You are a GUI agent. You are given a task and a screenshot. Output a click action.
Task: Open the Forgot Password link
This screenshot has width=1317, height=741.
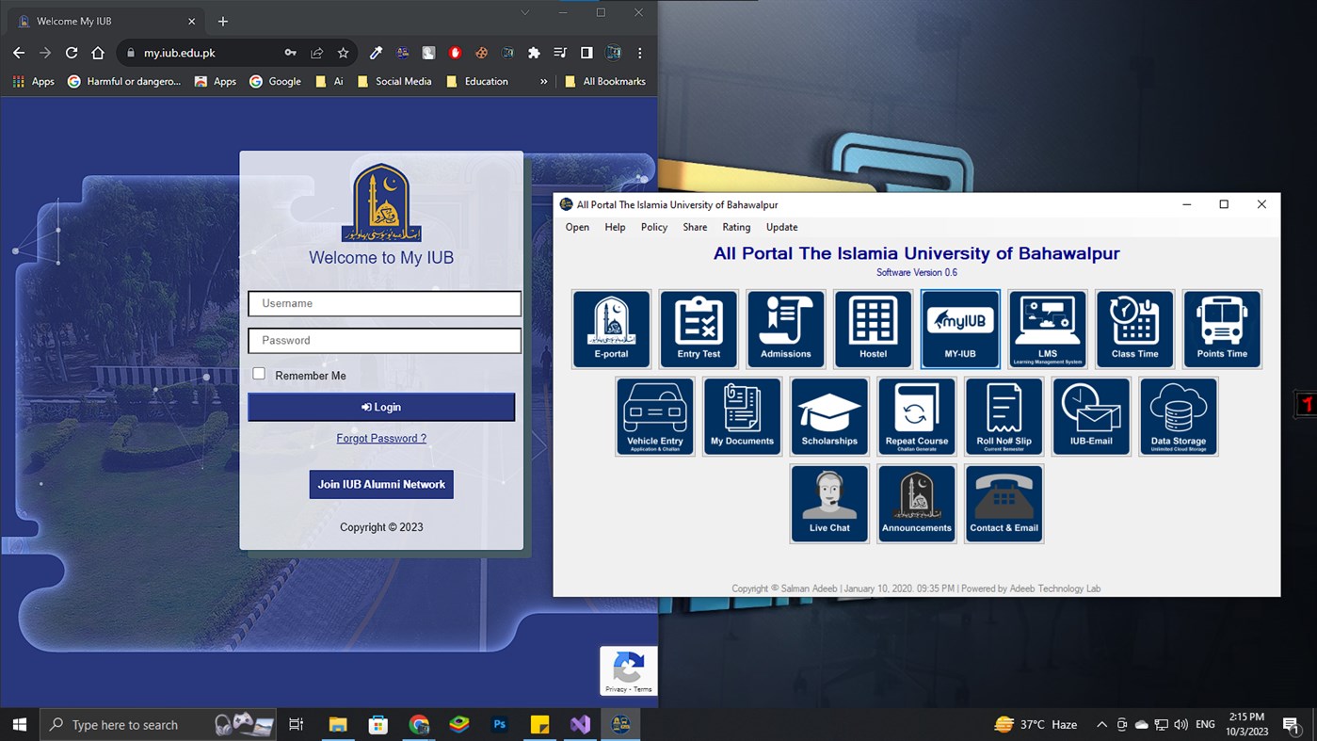[381, 438]
